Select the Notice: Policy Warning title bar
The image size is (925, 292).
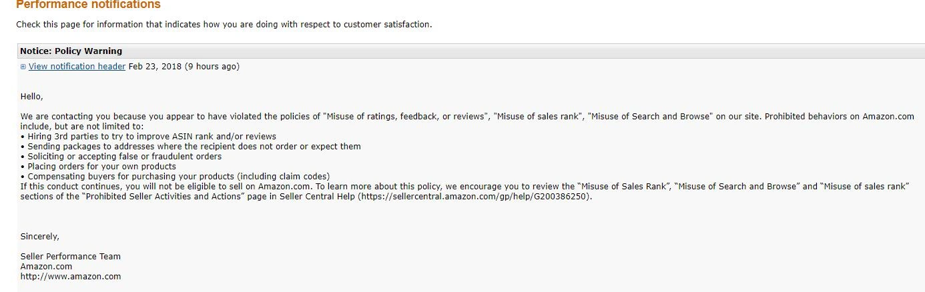[71, 51]
